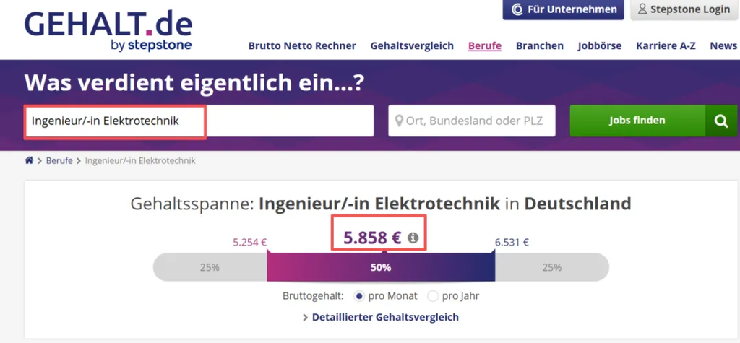Go to Brutto Netto Rechner

tap(302, 45)
